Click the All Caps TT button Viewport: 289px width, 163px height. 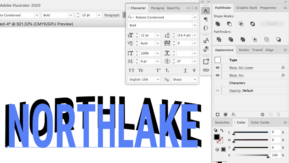tap(132, 70)
